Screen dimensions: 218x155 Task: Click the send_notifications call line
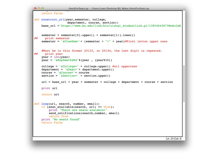(x=84, y=113)
